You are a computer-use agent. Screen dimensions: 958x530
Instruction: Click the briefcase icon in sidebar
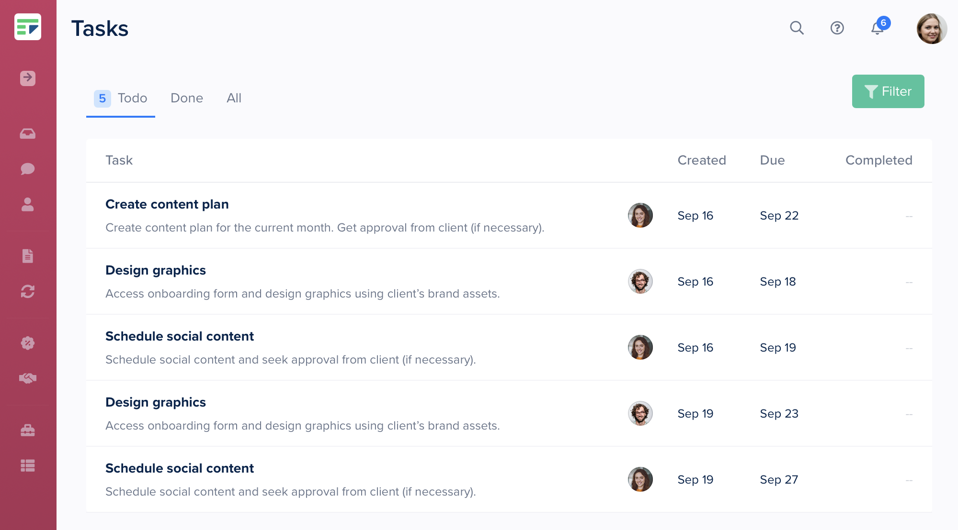tap(28, 430)
